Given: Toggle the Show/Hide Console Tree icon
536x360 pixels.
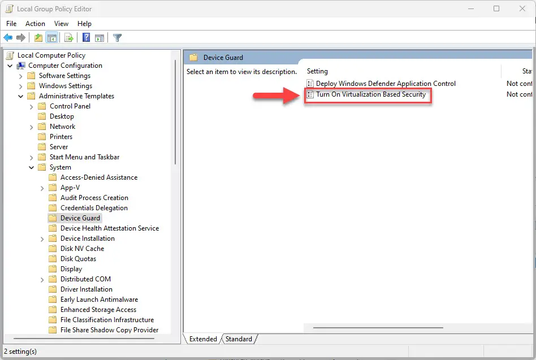Looking at the screenshot, I should [52, 37].
